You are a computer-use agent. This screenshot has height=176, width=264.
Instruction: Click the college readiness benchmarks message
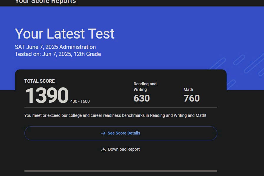(x=115, y=115)
